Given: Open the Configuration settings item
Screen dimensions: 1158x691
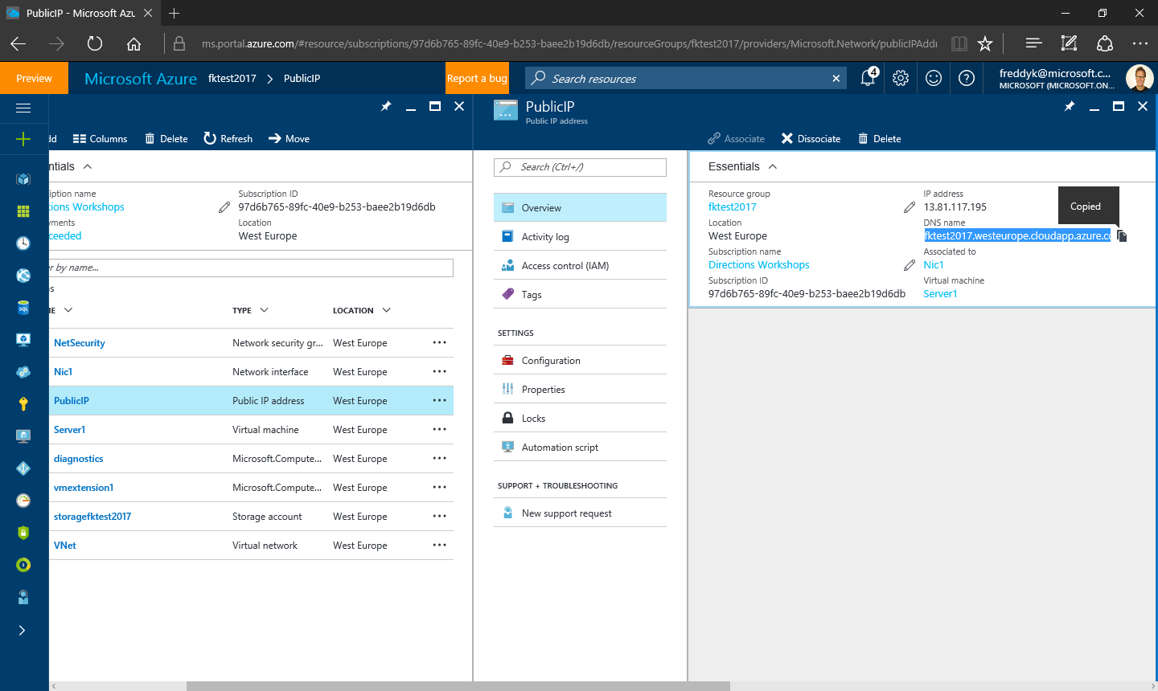Looking at the screenshot, I should [x=551, y=361].
